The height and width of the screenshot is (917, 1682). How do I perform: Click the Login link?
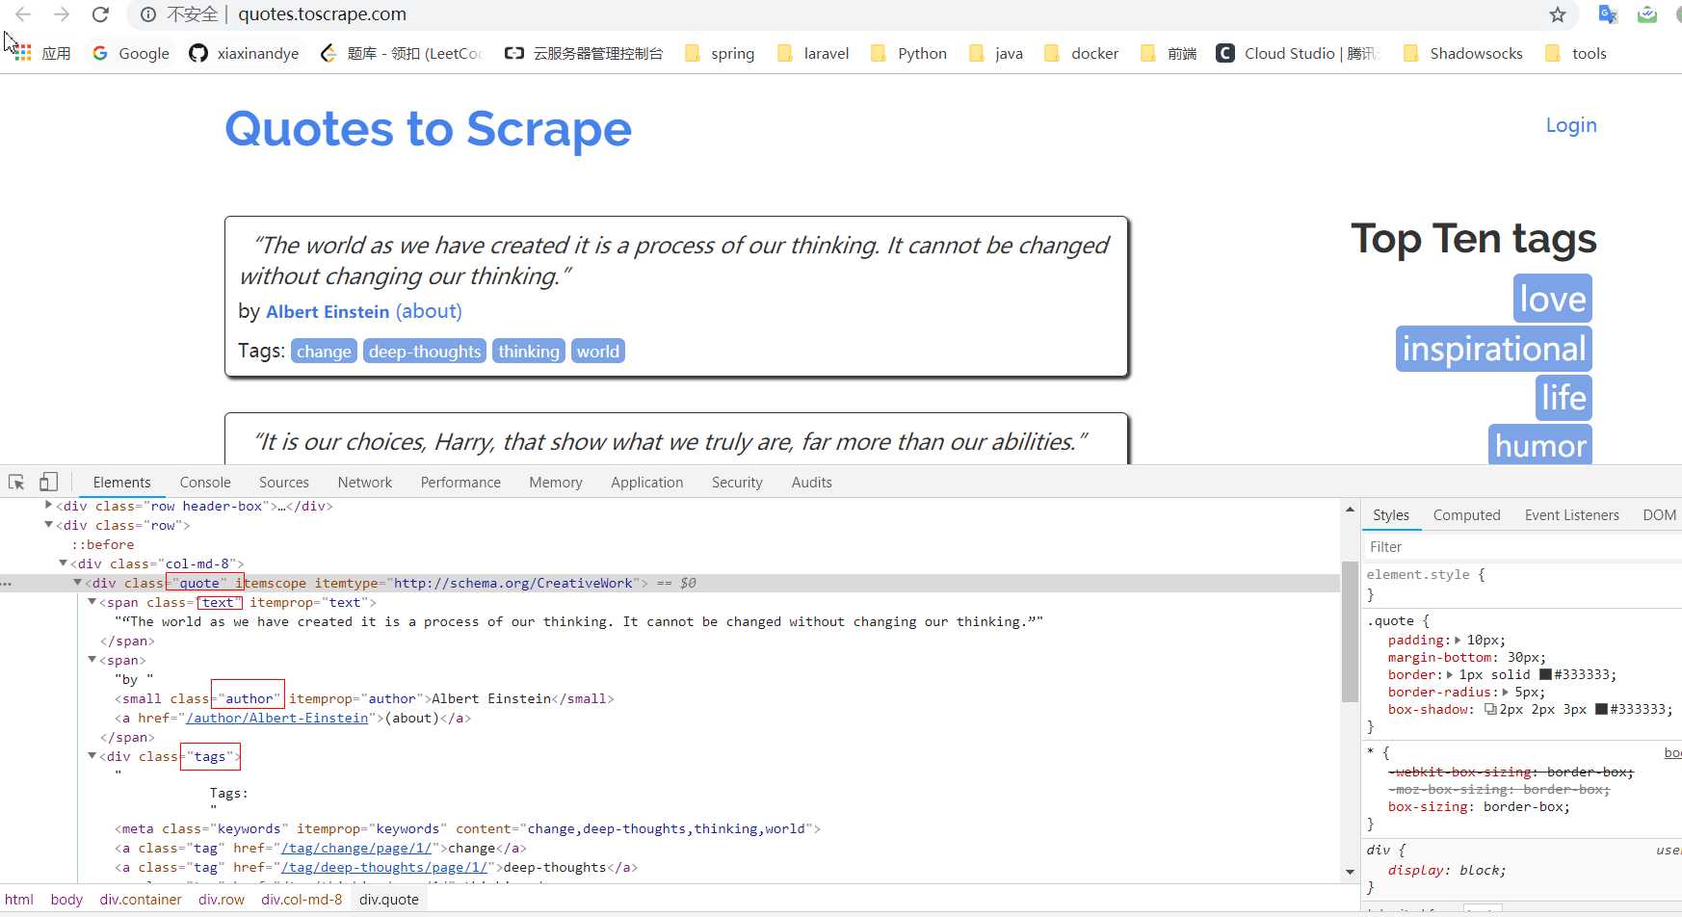tap(1571, 125)
